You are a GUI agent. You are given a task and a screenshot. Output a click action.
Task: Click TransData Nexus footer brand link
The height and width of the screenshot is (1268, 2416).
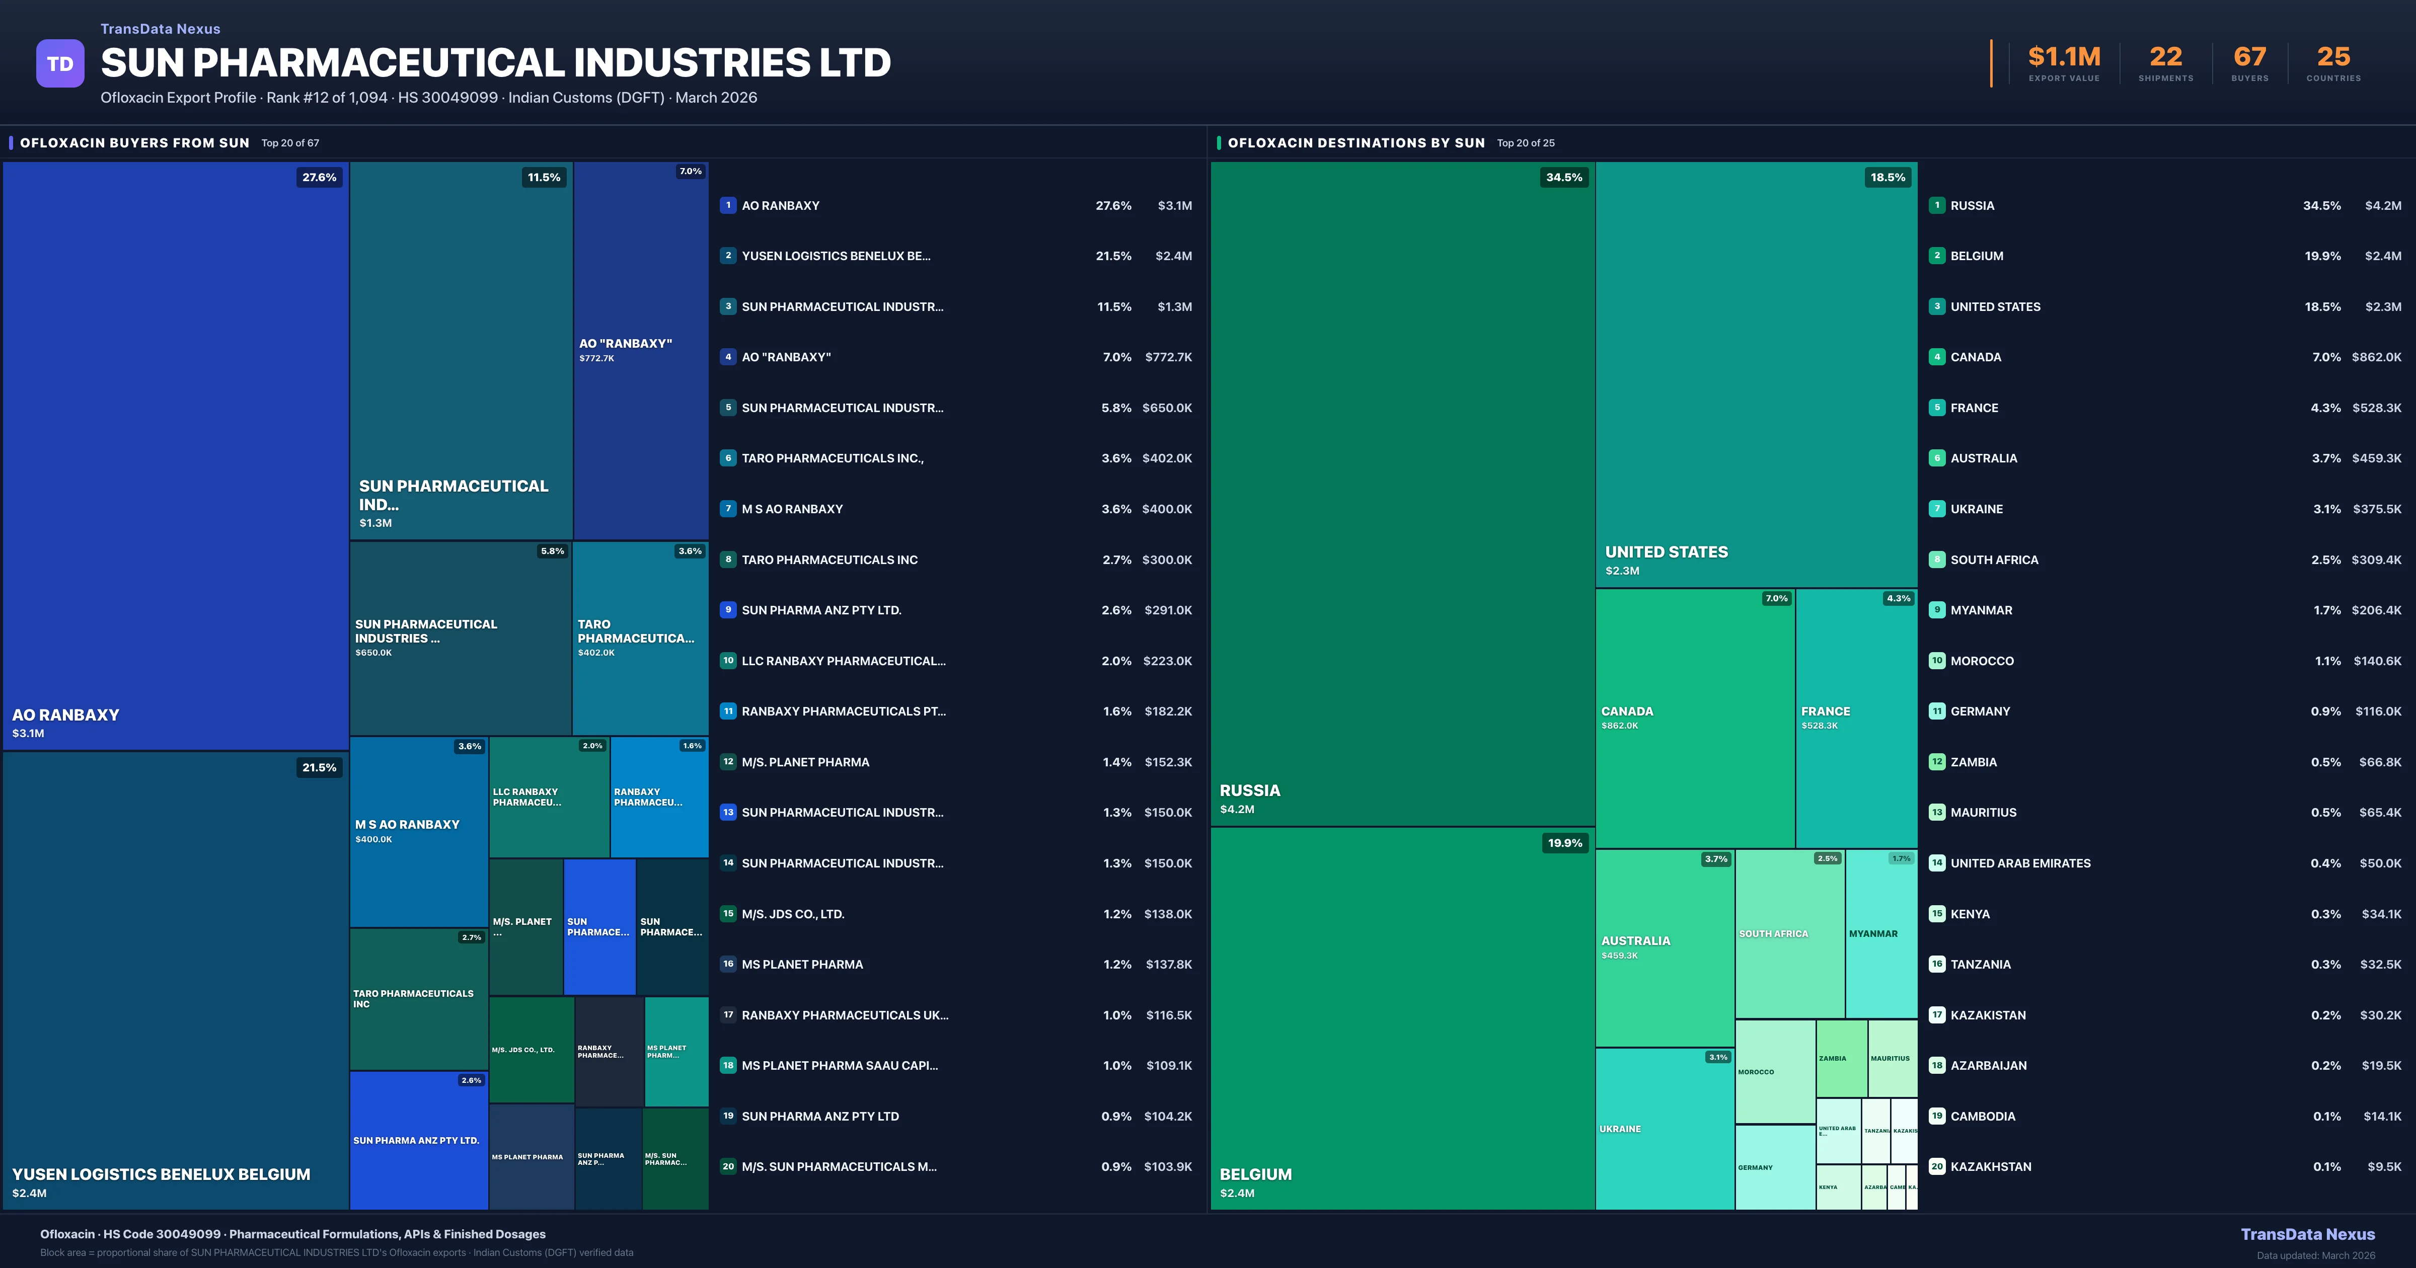point(2307,1234)
